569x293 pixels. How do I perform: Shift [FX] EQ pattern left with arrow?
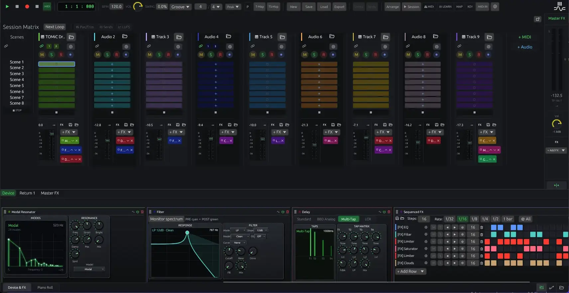click(x=448, y=227)
